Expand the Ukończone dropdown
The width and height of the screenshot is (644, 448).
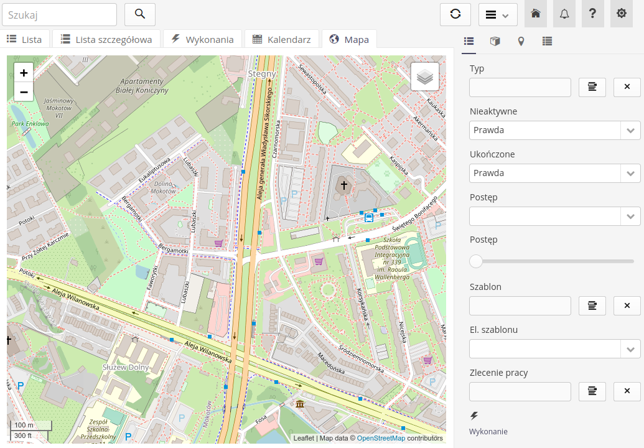(631, 173)
